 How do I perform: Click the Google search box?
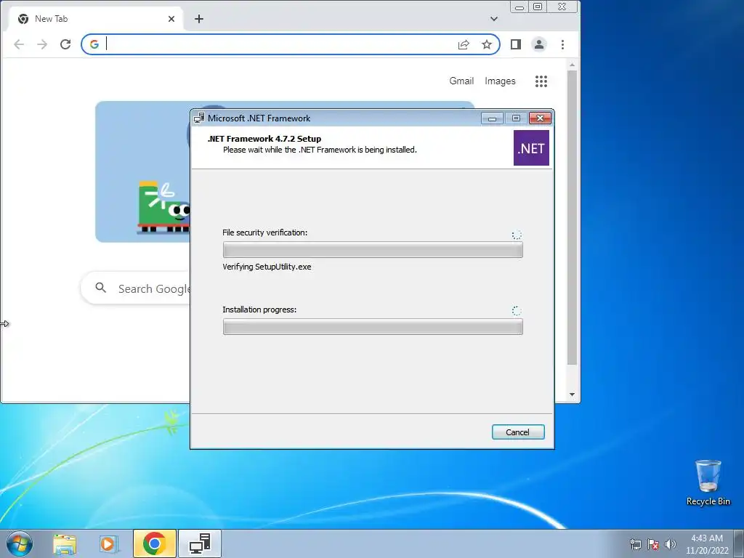click(x=135, y=288)
